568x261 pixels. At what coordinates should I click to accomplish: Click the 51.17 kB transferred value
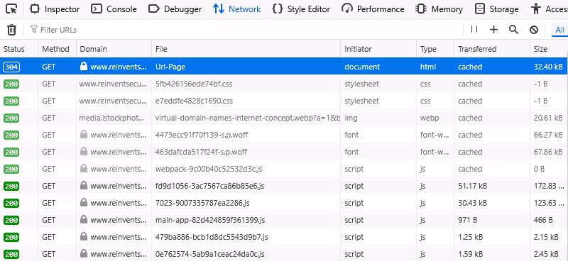(472, 186)
